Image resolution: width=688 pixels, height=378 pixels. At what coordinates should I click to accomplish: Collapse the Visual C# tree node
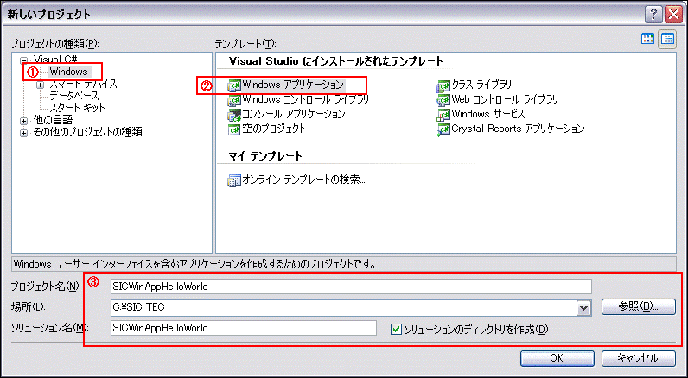[23, 61]
